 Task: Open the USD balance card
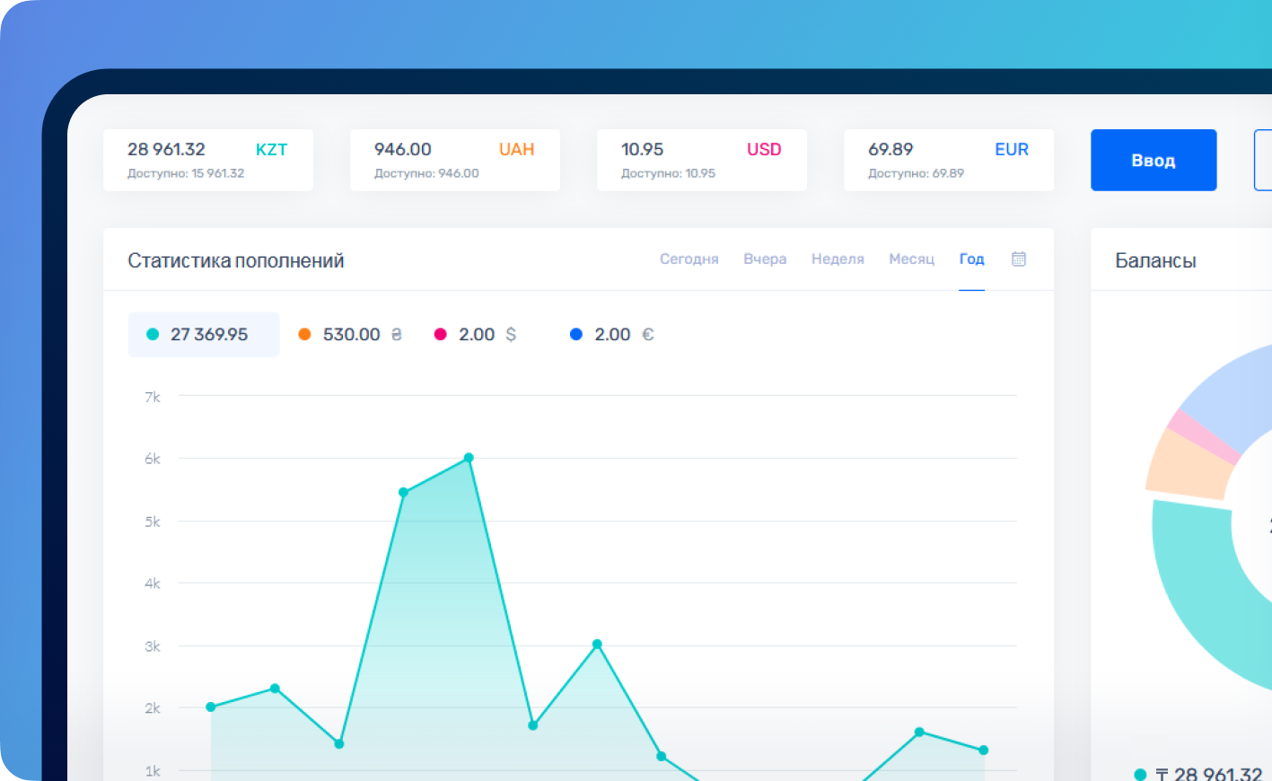pos(702,160)
